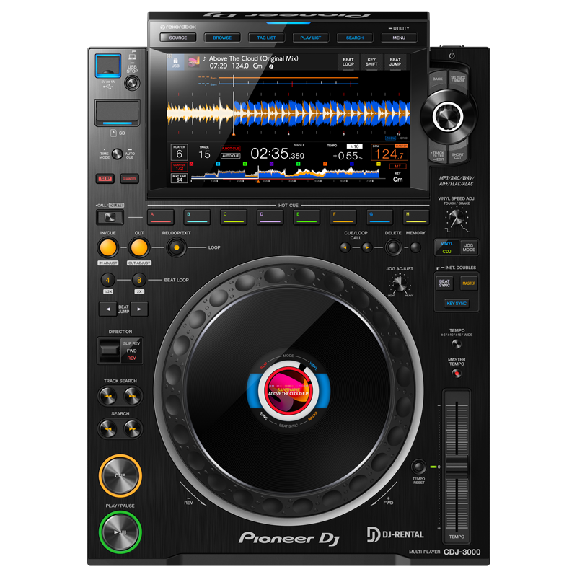
Task: Set loop out with OUT button
Action: [139, 247]
